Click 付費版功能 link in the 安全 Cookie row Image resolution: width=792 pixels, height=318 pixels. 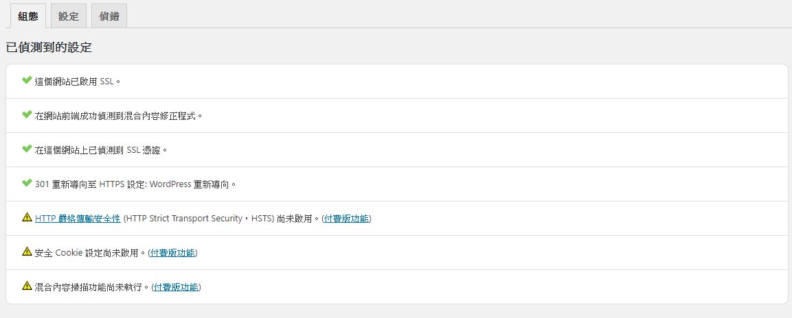point(172,253)
